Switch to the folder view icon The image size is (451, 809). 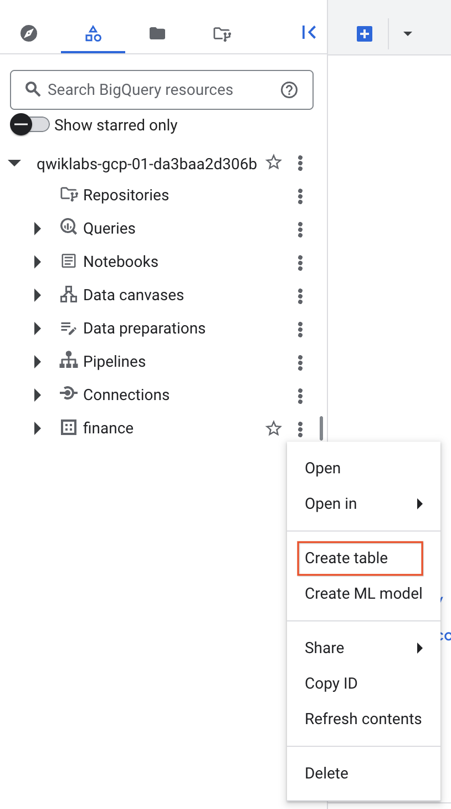point(157,33)
